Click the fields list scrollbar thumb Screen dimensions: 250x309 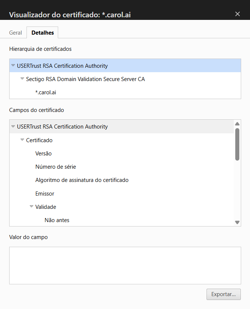click(x=237, y=144)
